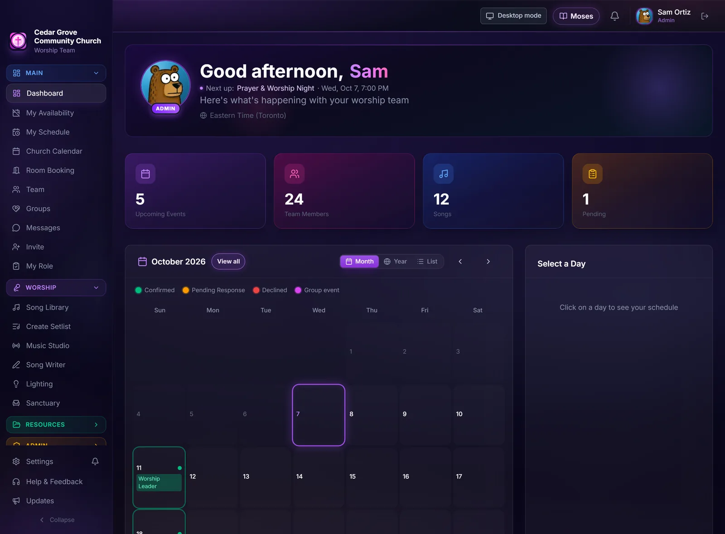Screen dimensions: 725x534
Task: Toggle Desktop mode
Action: 513,16
